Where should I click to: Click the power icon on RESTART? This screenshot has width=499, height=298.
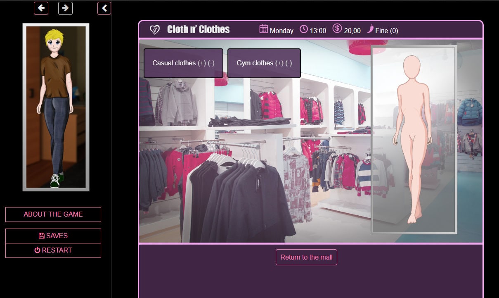[37, 250]
